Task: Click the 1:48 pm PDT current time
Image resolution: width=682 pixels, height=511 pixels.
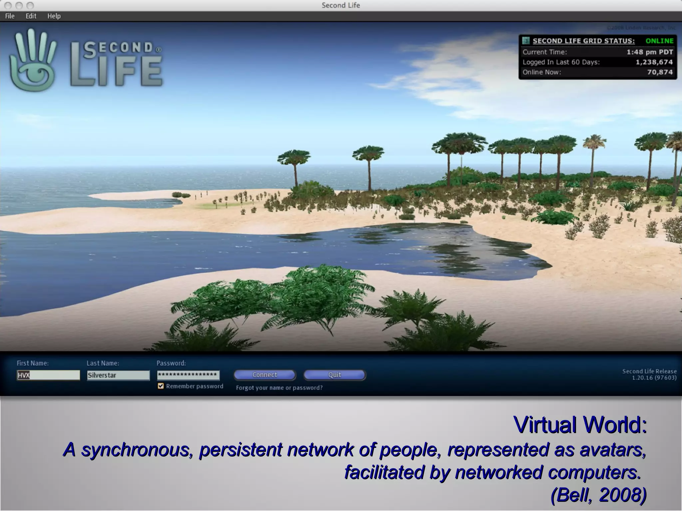Action: [650, 52]
